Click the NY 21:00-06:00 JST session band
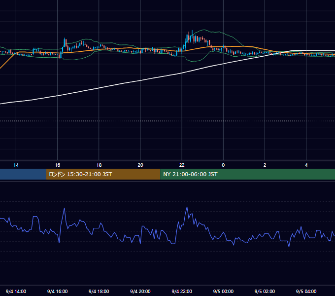The width and height of the screenshot is (335, 296). point(248,174)
